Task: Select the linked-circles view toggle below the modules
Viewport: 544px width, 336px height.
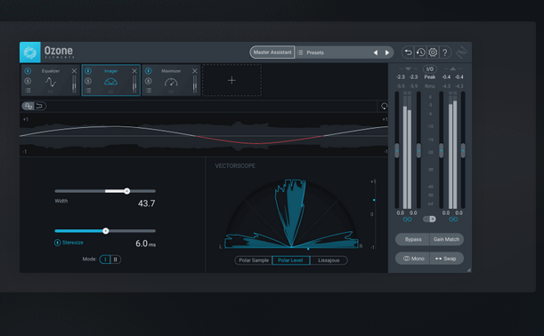Action: (28, 106)
